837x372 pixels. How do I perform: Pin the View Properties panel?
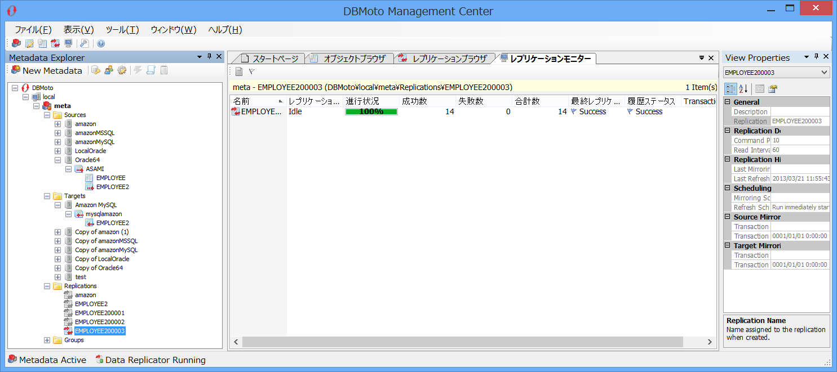817,57
